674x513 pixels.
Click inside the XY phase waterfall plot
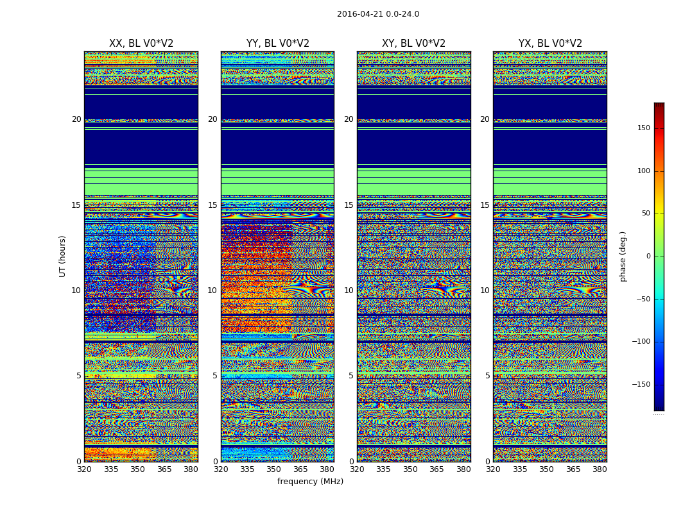pyautogui.click(x=413, y=256)
